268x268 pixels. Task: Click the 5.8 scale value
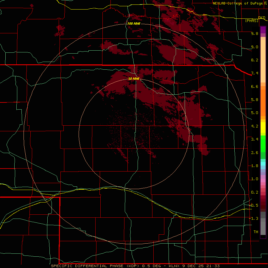tap(255, 100)
